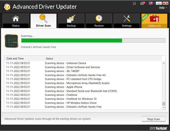The image size is (170, 131).
Task: Open the Status tab home icon
Action: tap(16, 19)
